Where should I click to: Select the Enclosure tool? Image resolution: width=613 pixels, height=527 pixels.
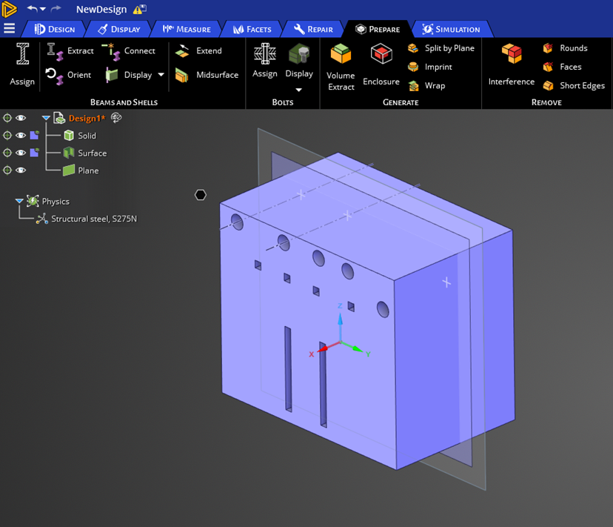tap(381, 56)
